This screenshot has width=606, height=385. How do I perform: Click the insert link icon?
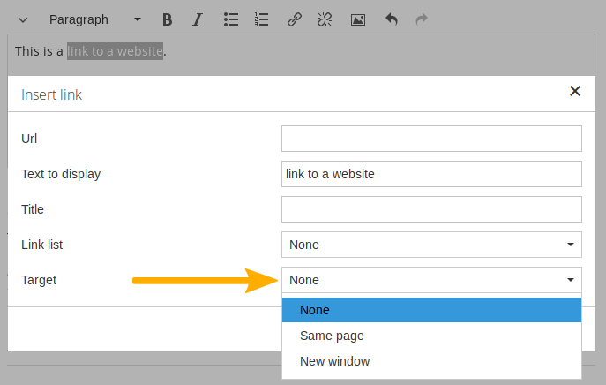click(295, 19)
